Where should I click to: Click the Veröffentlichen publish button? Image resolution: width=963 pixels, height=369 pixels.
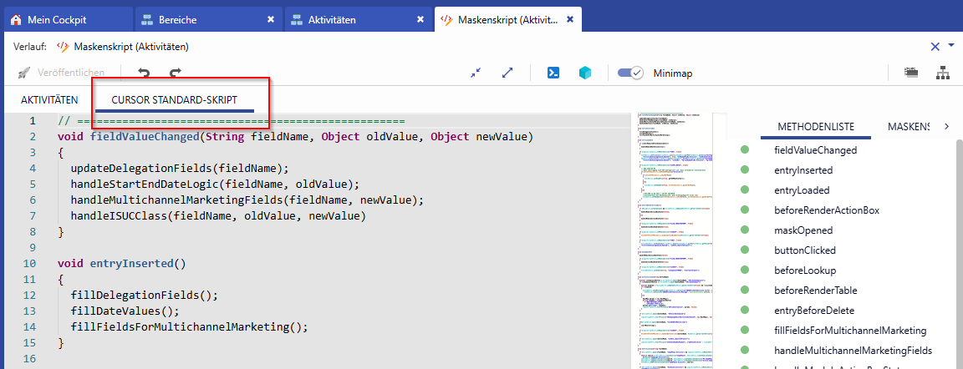click(x=60, y=73)
